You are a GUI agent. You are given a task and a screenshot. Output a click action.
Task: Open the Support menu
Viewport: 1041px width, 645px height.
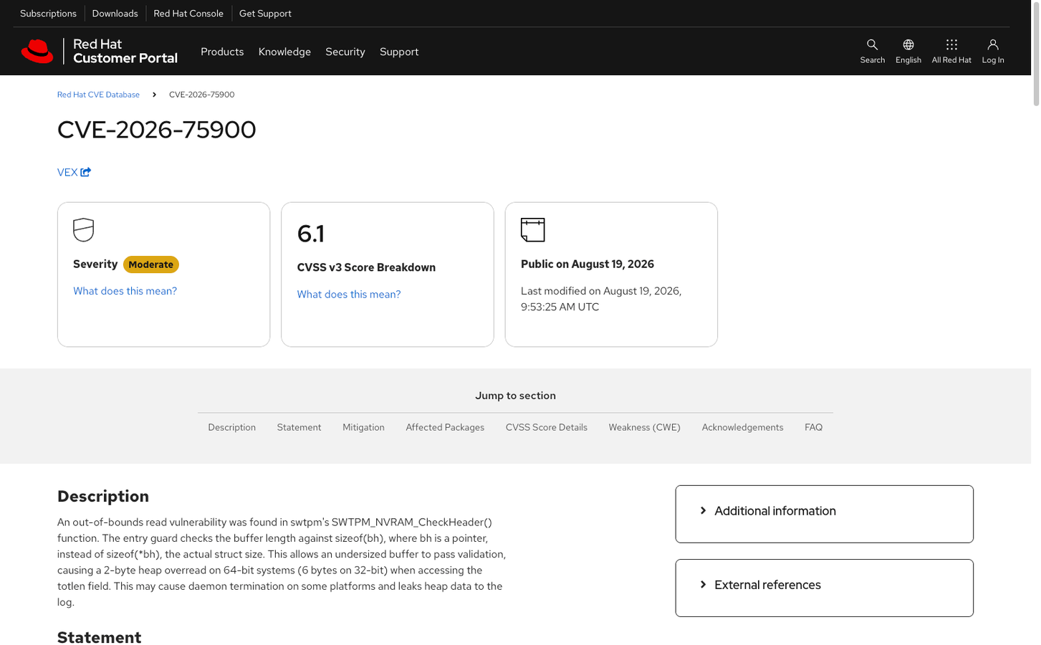399,52
